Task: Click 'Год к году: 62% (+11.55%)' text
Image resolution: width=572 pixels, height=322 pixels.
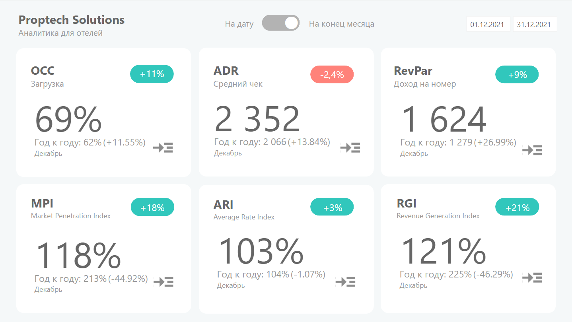Action: tap(90, 142)
